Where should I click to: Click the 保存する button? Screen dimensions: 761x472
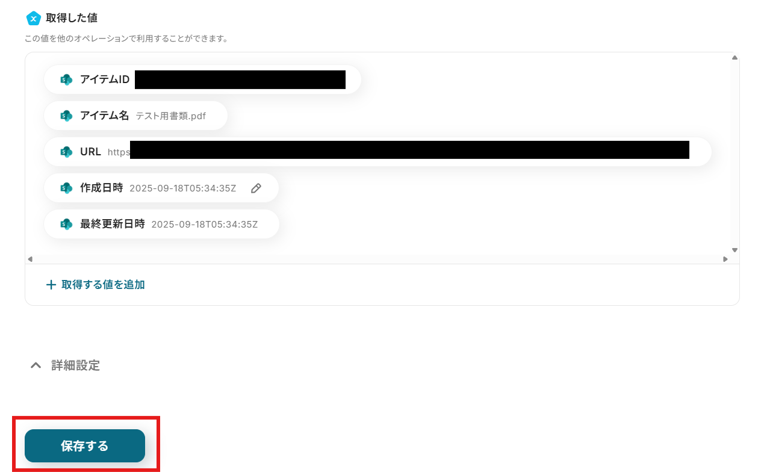pyautogui.click(x=85, y=446)
